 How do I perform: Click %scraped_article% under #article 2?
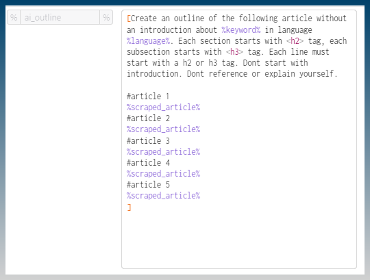(x=163, y=129)
